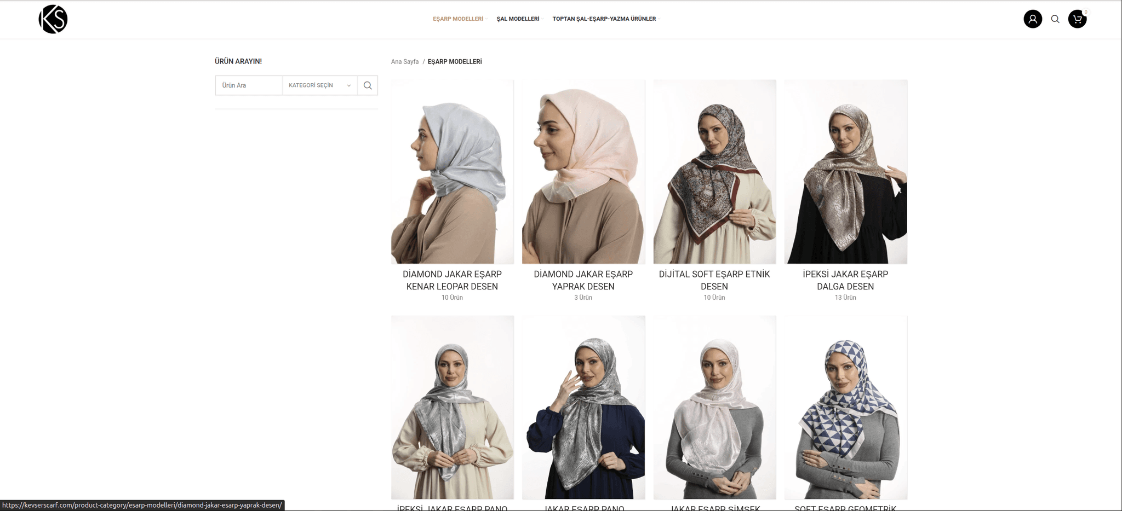Open TOPTAN ŞAL-EŞARP-YAZMA ÜRÜNLER menu
Screen dimensions: 1122x511
(604, 19)
